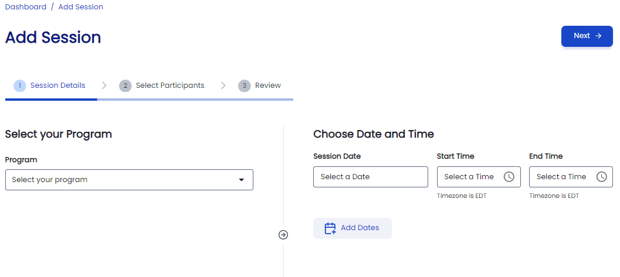Click the step 1 number circle
The image size is (620, 277).
pyautogui.click(x=19, y=86)
